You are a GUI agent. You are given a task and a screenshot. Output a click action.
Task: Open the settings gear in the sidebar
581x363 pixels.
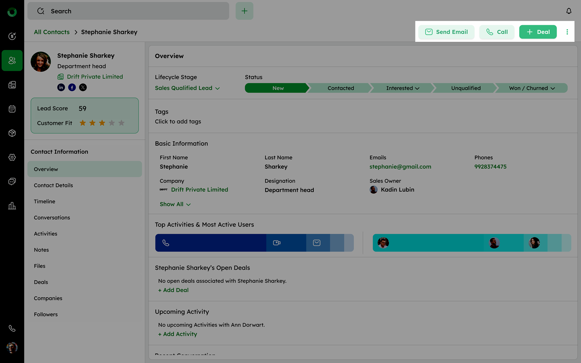12,157
